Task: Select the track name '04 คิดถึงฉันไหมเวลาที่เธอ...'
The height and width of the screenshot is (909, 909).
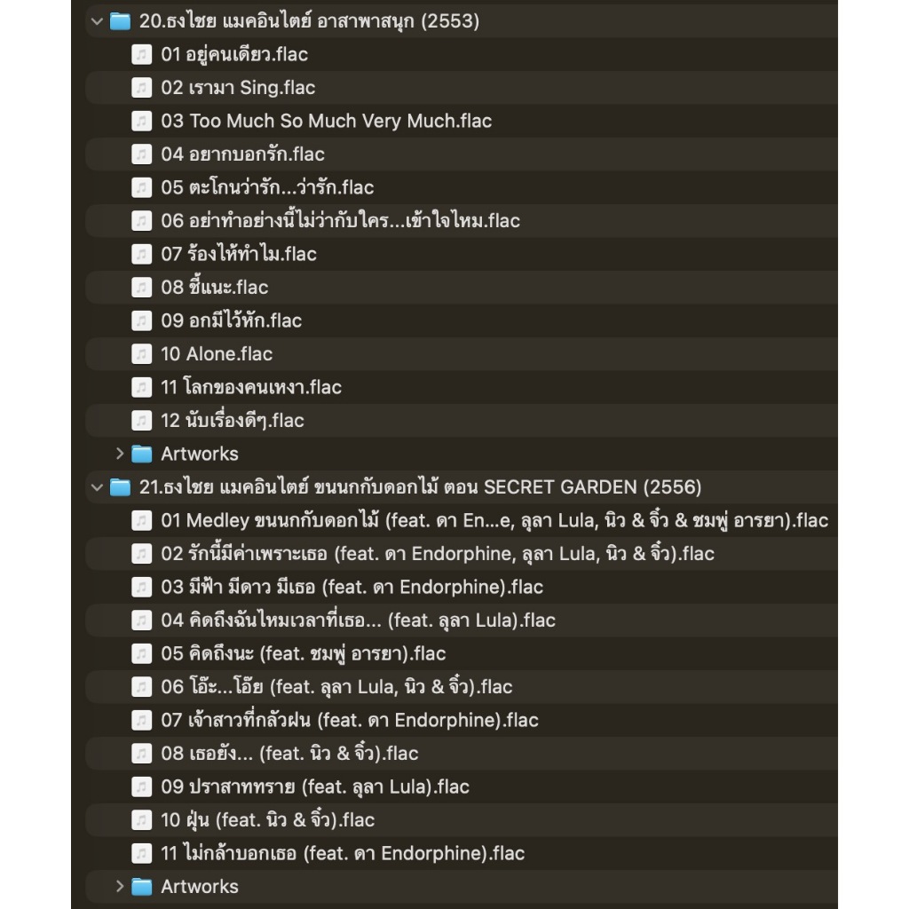Action: coord(359,620)
